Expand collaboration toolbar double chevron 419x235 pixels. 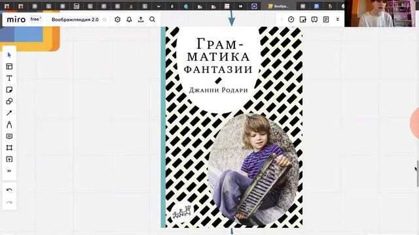coord(338,20)
